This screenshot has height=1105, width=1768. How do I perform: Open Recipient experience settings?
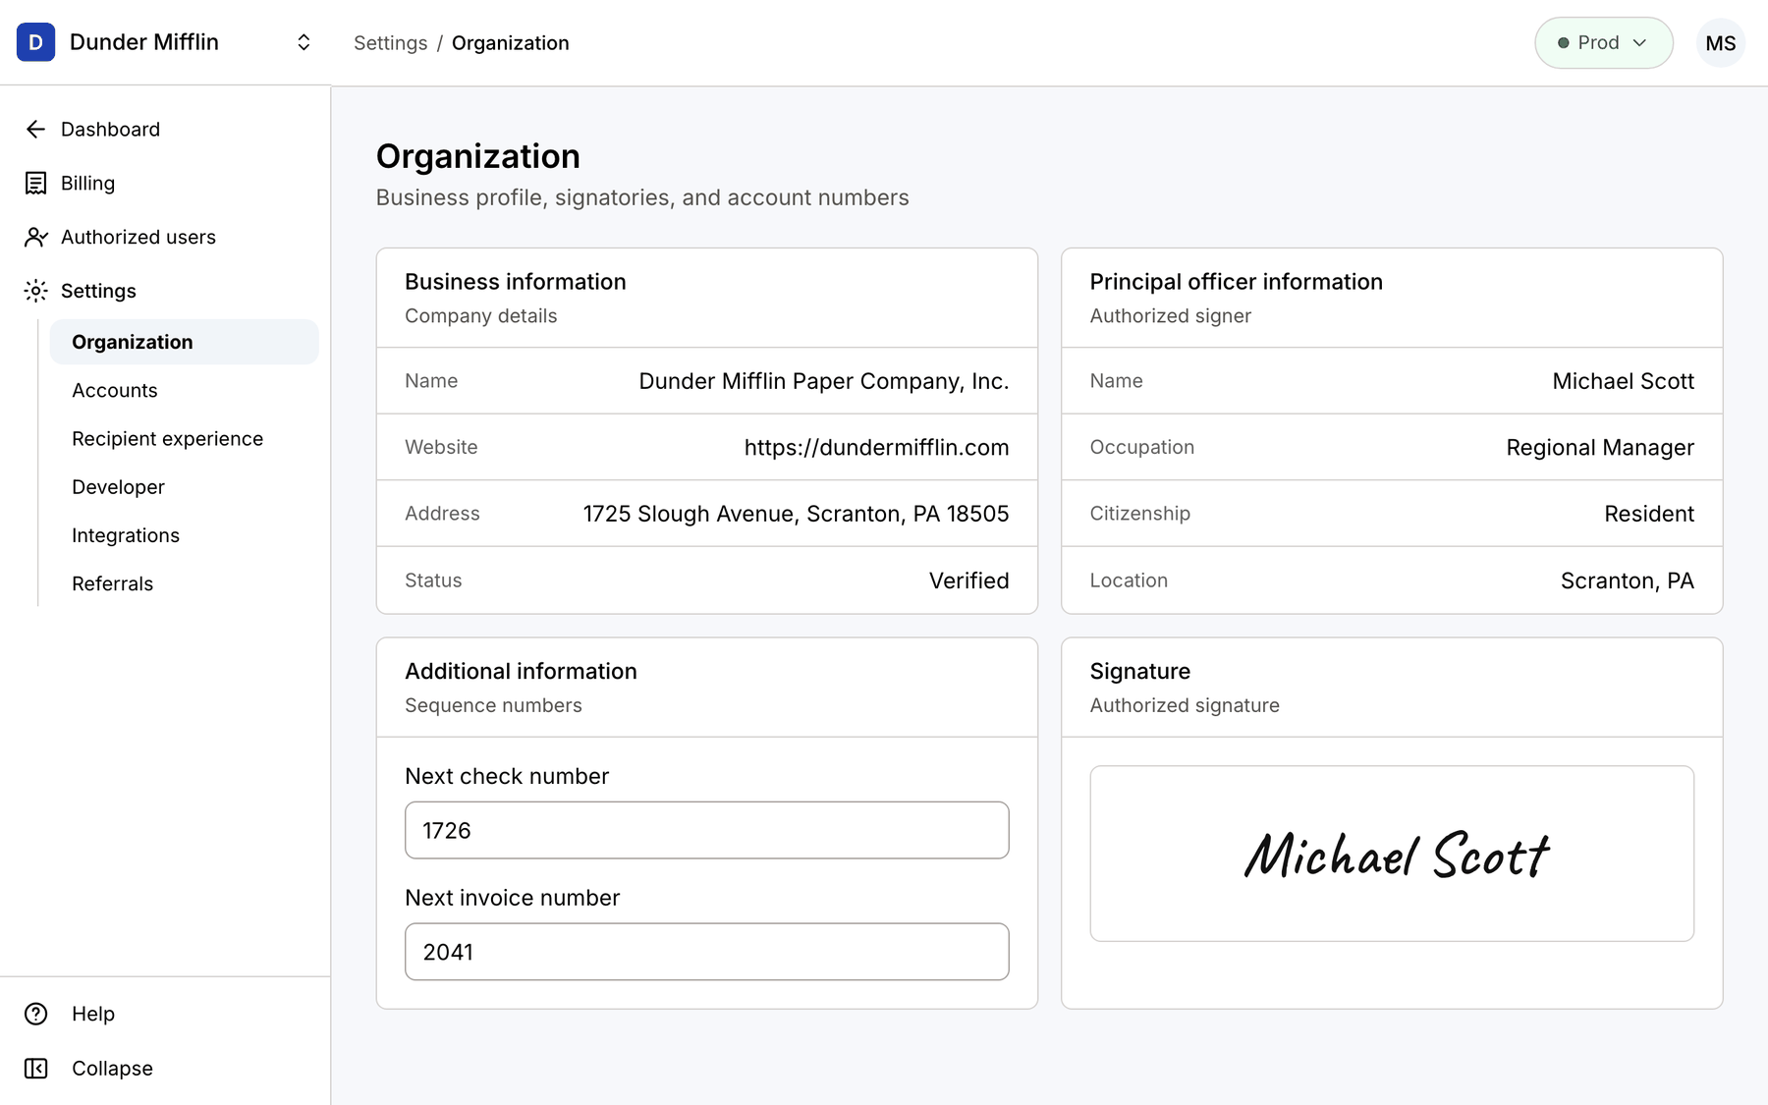[x=168, y=438]
